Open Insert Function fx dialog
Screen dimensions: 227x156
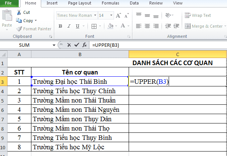coord(85,45)
